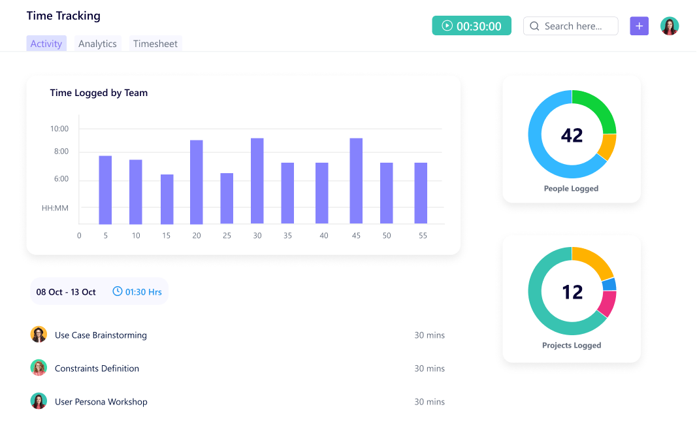Open the People Logged donut chart
697x443 pixels.
[x=572, y=134]
